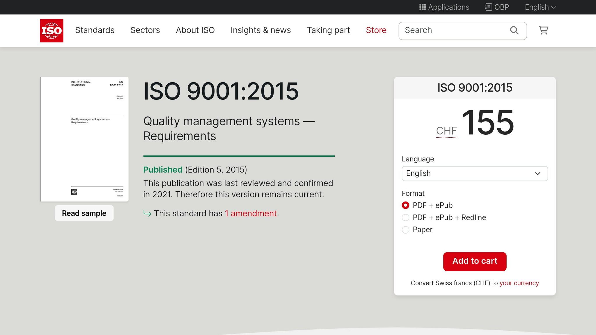Follow the your currency conversion link
The width and height of the screenshot is (596, 335).
519,283
